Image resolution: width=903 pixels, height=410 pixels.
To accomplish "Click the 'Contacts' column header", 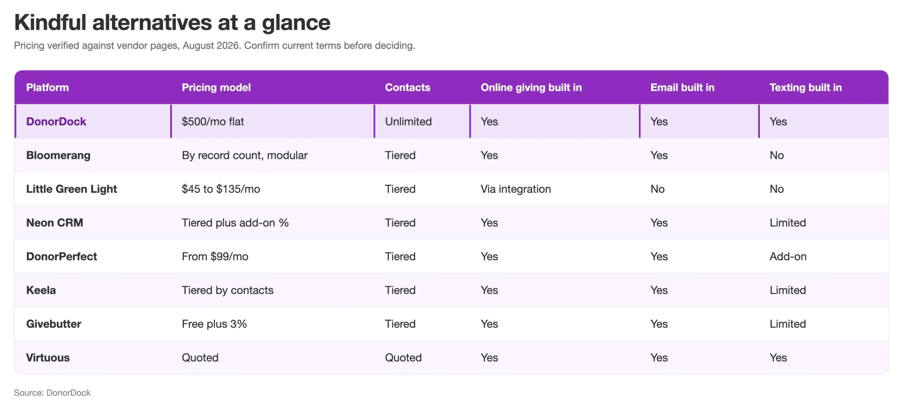I will tap(408, 88).
